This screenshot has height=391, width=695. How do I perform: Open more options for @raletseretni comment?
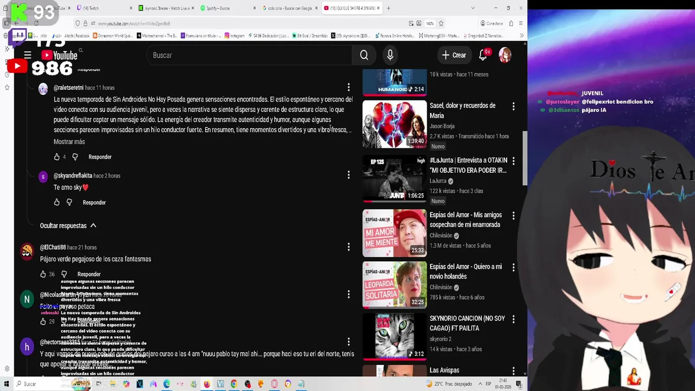pyautogui.click(x=349, y=87)
